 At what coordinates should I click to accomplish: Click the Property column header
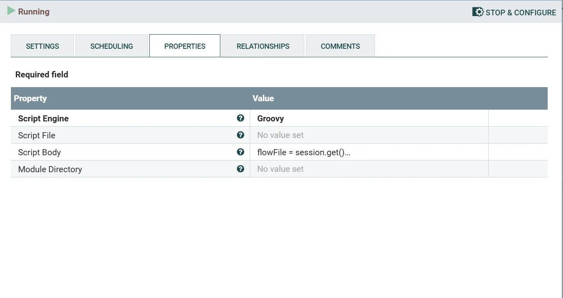pos(30,98)
